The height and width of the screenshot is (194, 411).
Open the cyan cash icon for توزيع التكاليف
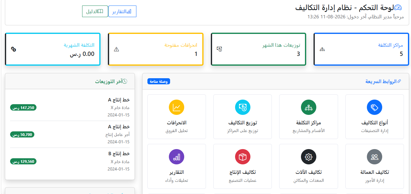[243, 107]
